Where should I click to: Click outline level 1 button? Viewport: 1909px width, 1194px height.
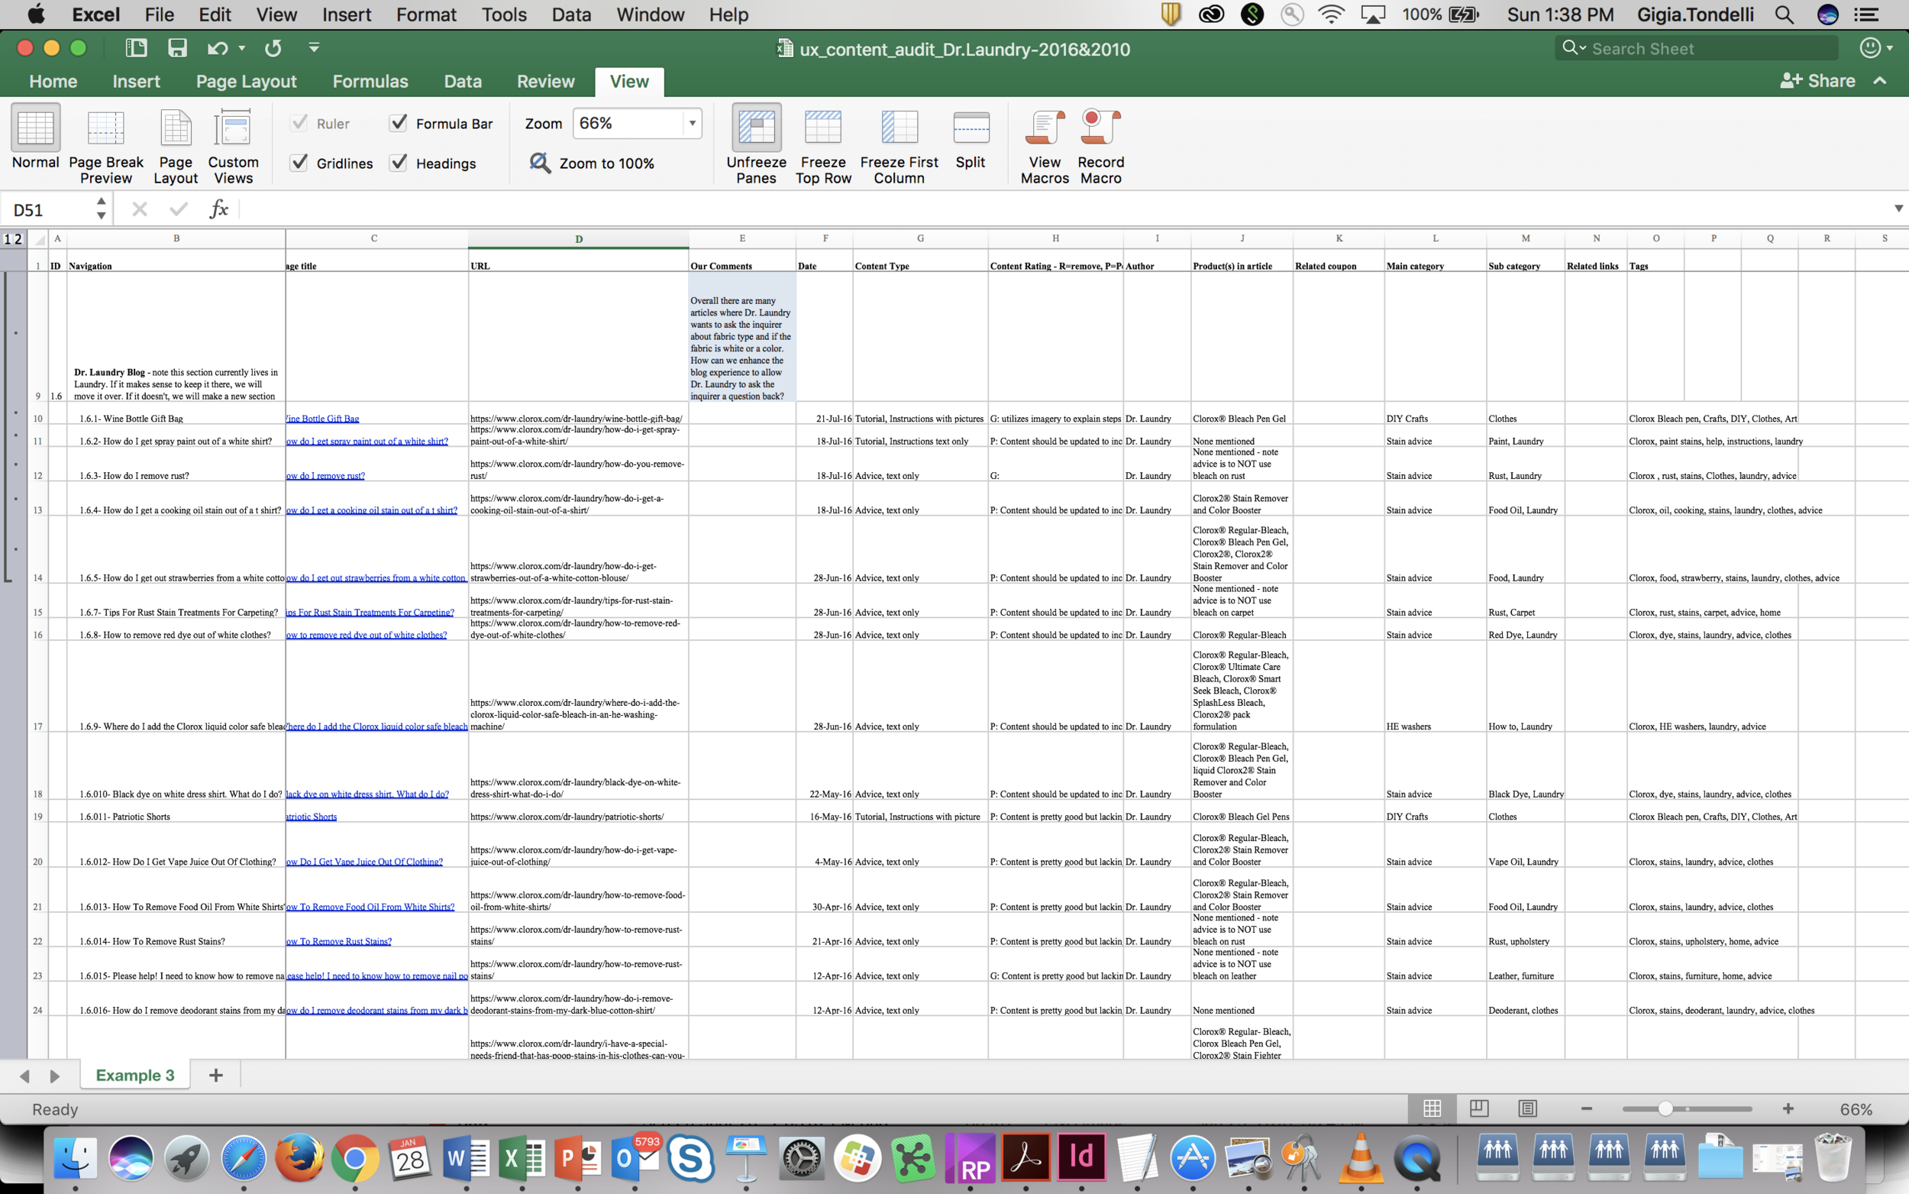pos(8,239)
